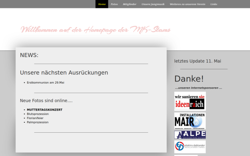Click the Danke! heading

[x=189, y=79]
